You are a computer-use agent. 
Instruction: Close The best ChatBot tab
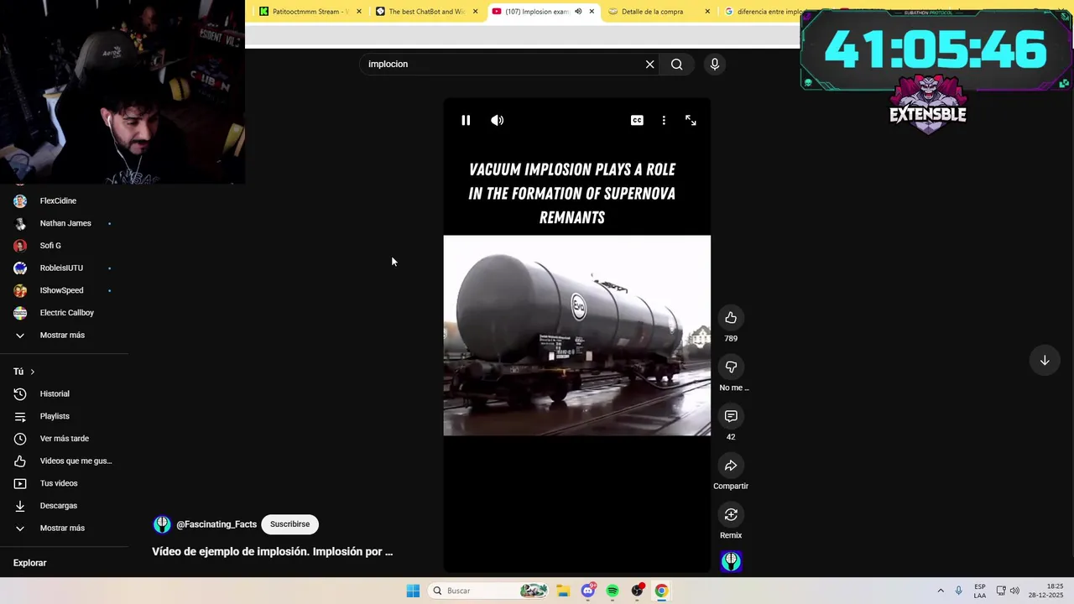476,12
